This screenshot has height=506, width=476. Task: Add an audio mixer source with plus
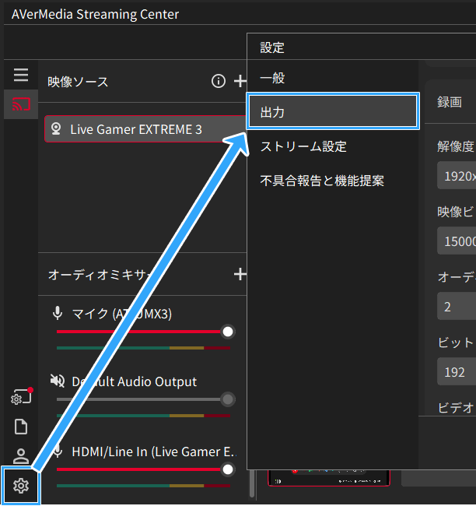click(x=240, y=274)
